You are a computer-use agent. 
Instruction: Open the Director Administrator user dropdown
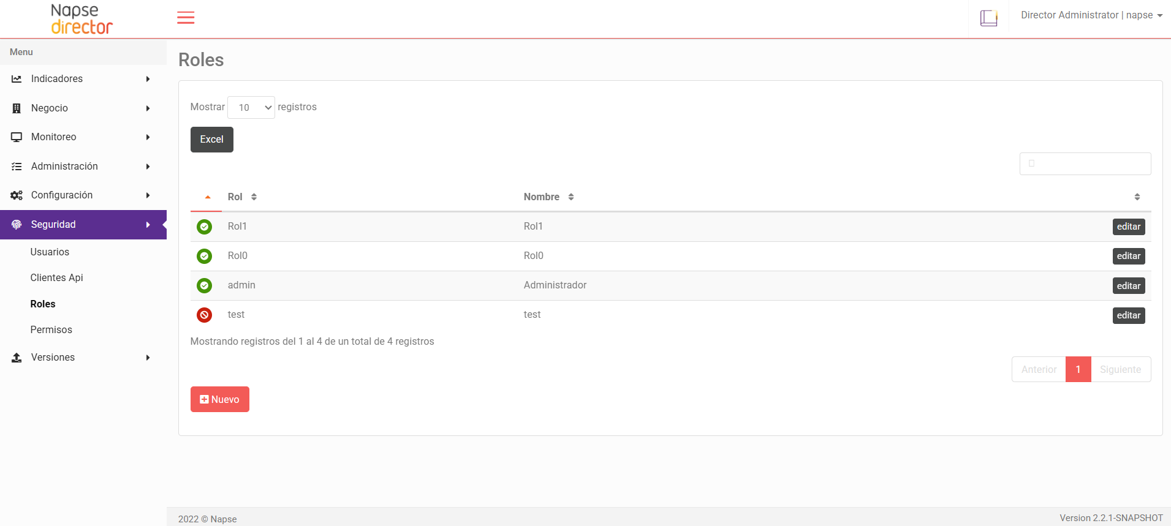click(x=1091, y=15)
